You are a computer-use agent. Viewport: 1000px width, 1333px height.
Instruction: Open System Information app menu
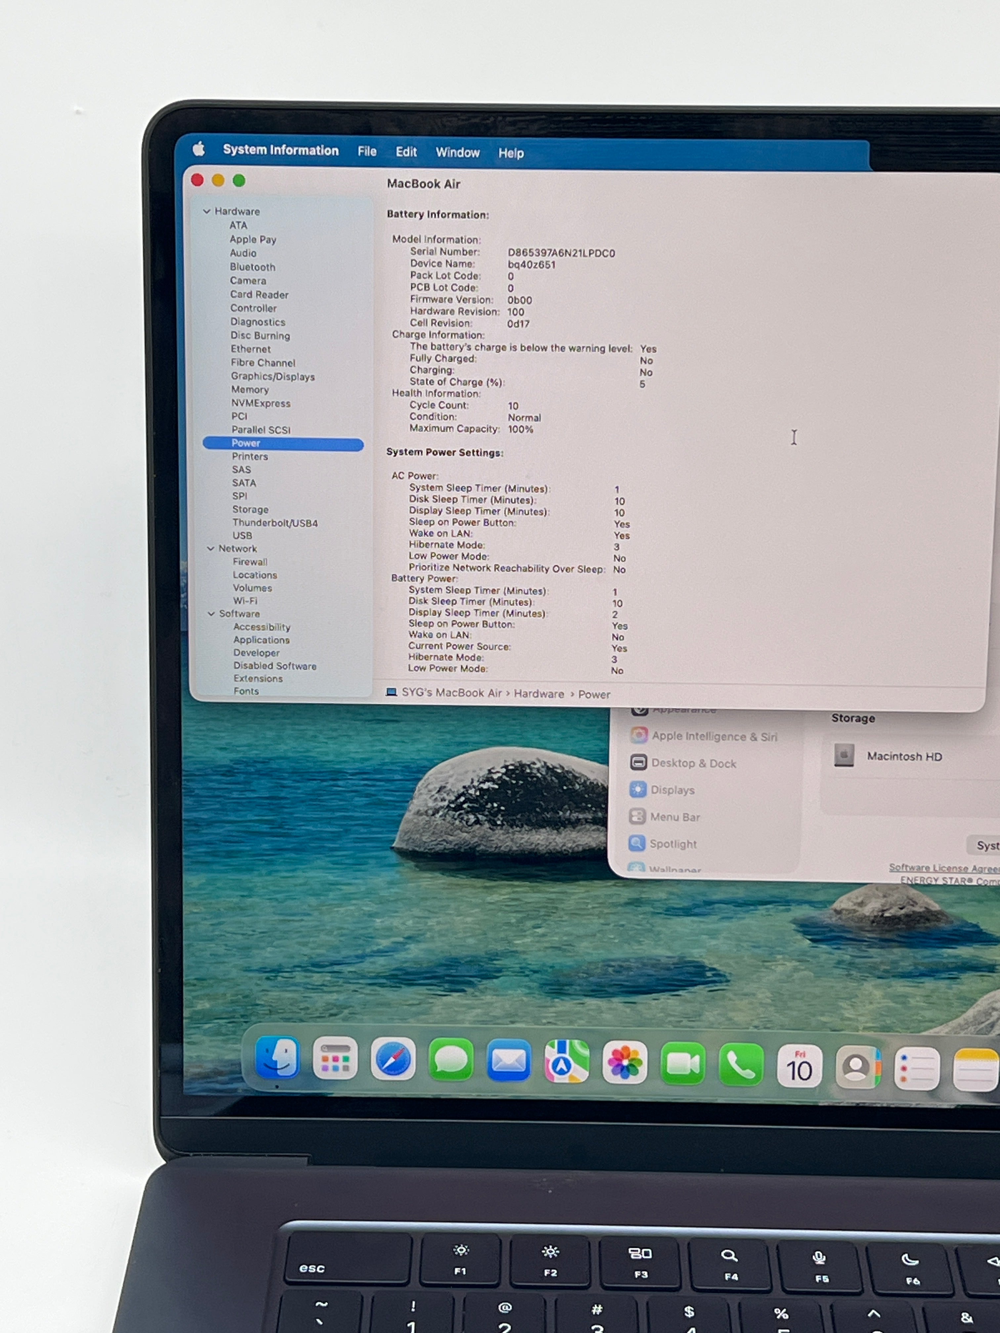(x=281, y=150)
